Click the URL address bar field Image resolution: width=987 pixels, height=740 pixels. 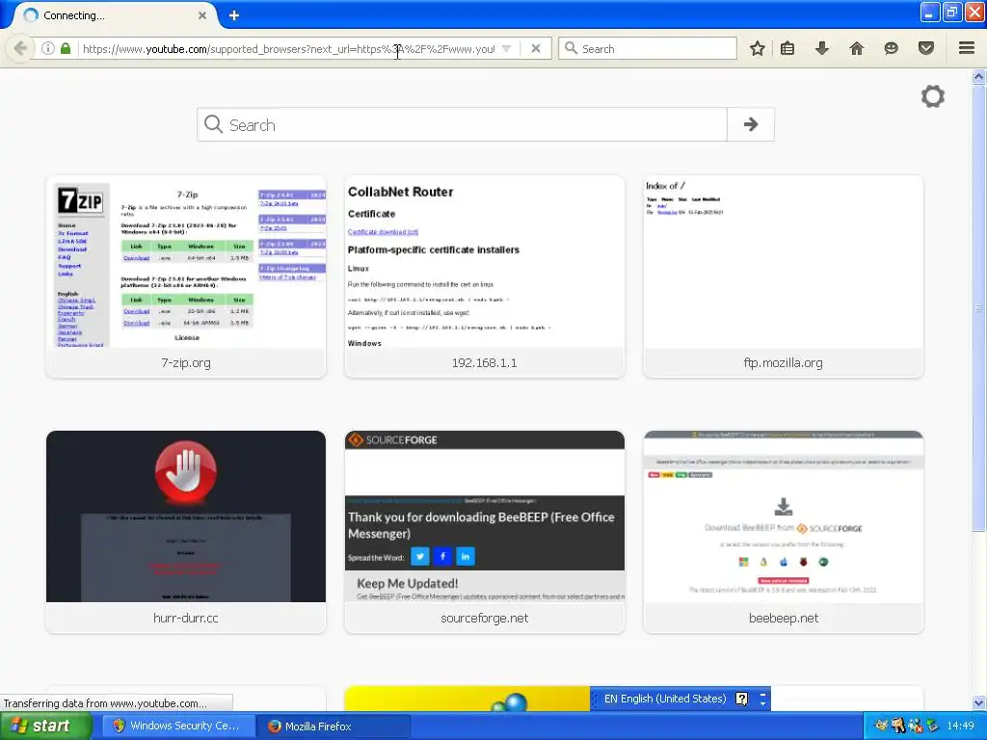pyautogui.click(x=288, y=48)
